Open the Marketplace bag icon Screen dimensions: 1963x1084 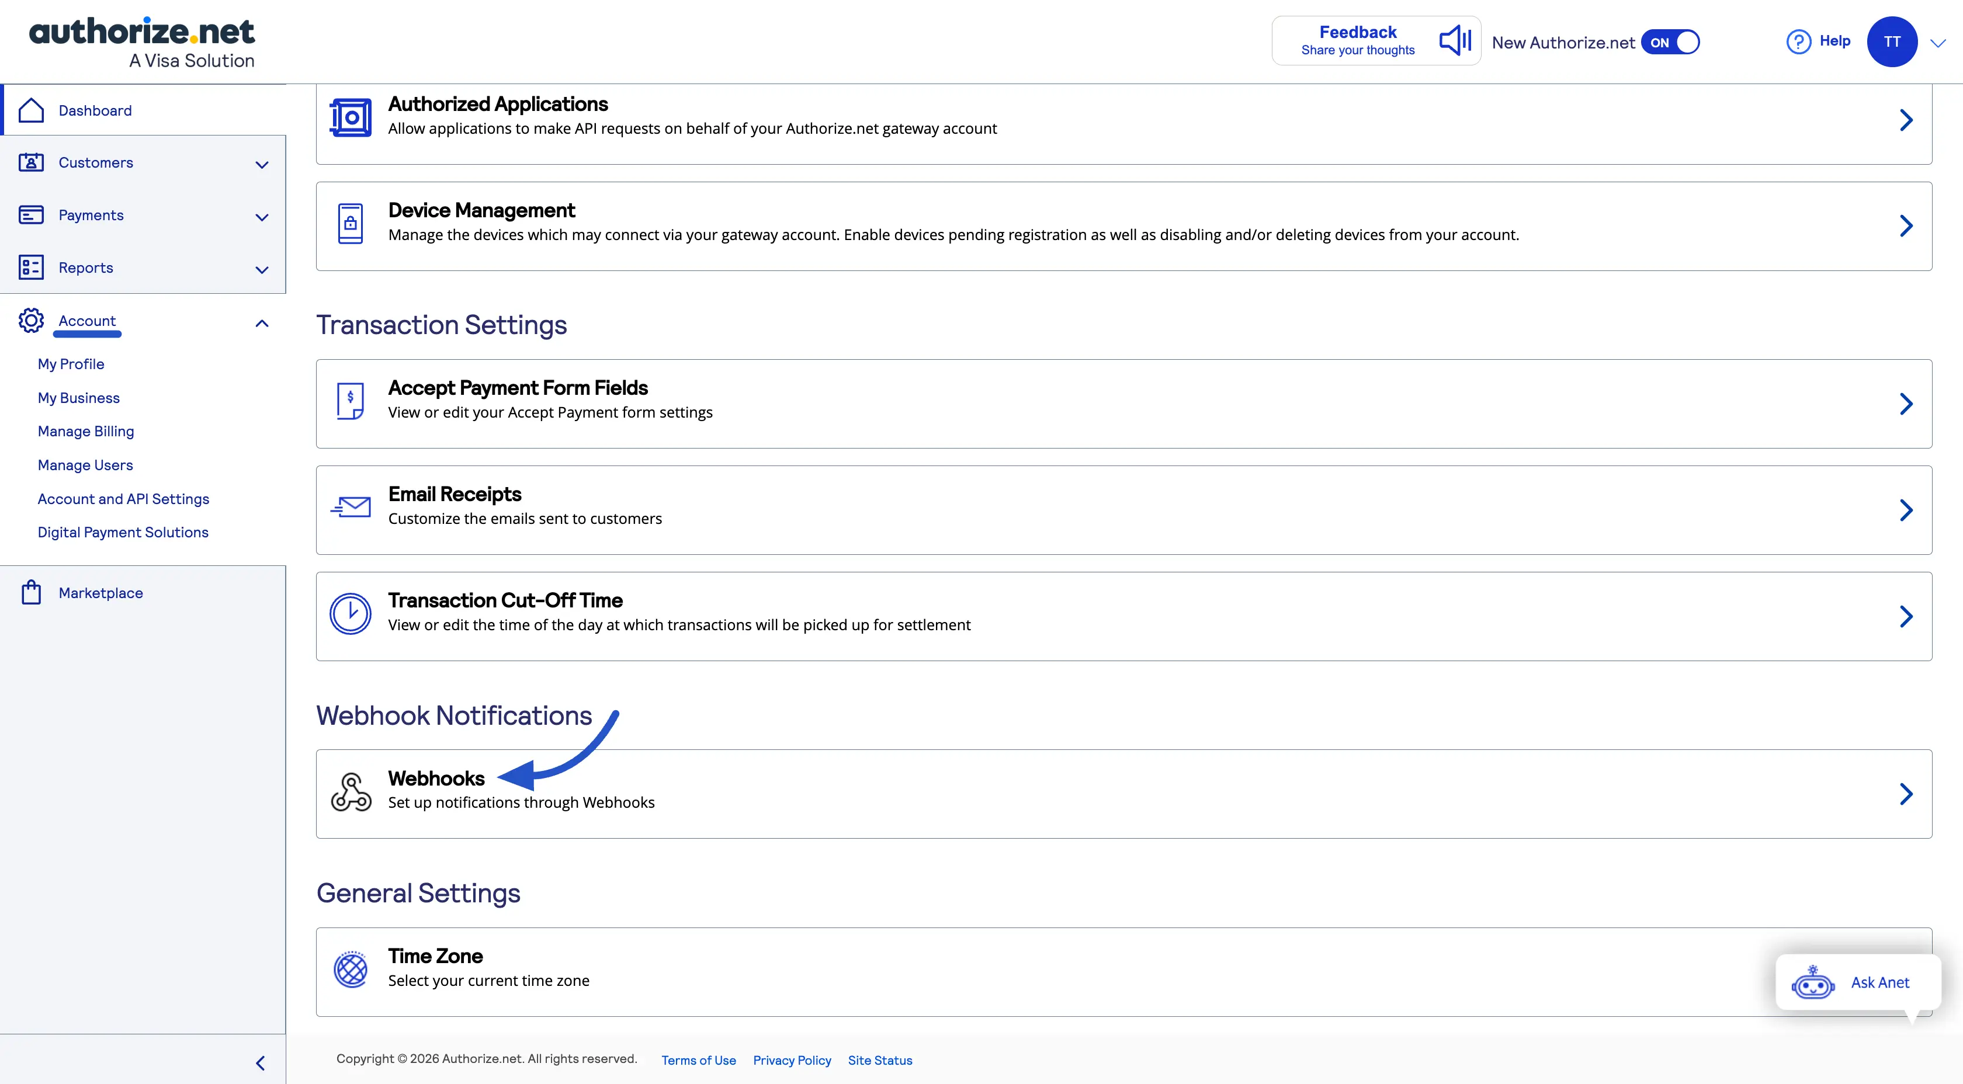click(x=30, y=592)
